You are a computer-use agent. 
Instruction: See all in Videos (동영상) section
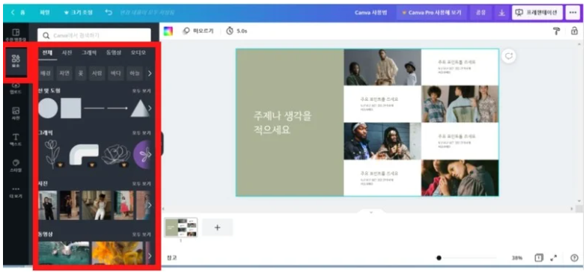pos(141,235)
